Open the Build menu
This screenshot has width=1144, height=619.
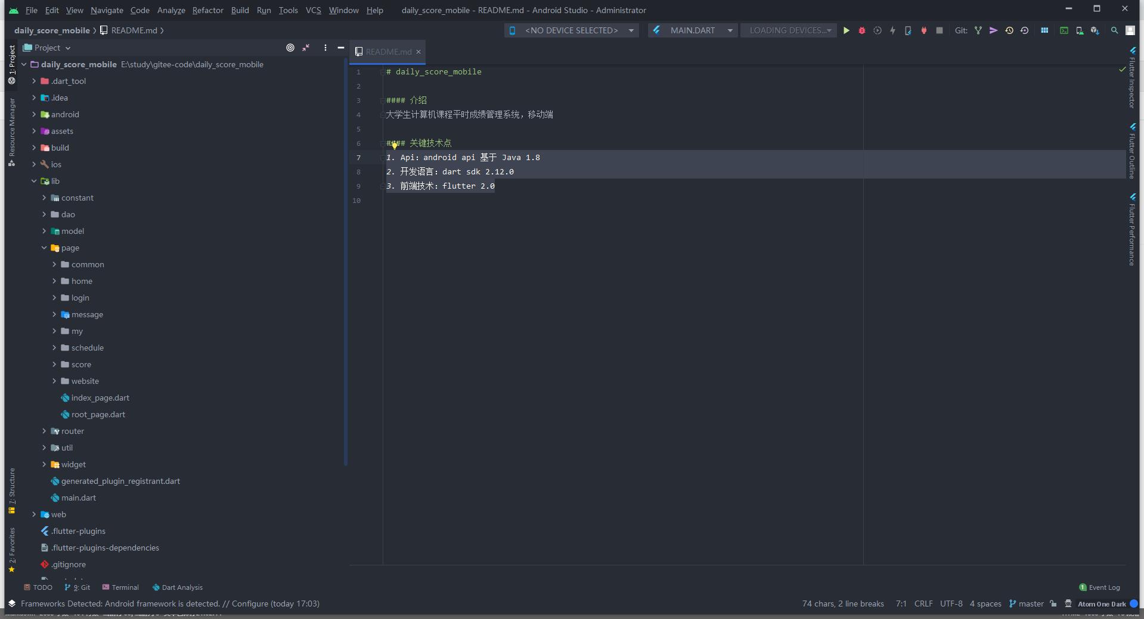pyautogui.click(x=240, y=10)
